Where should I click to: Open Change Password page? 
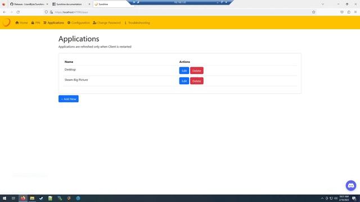coord(107,22)
